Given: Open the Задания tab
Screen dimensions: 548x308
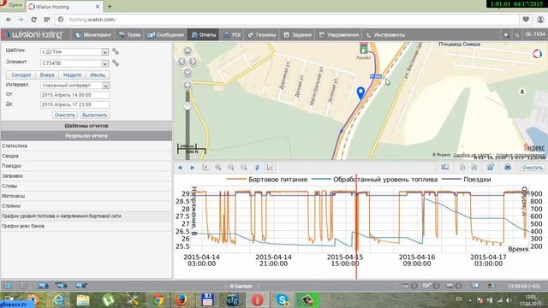Looking at the screenshot, I should (x=297, y=34).
